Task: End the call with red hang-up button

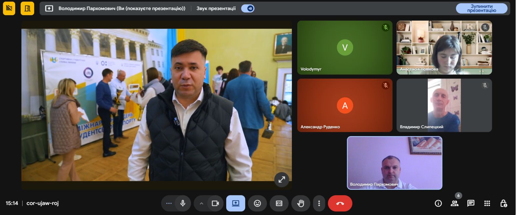Action: (340, 203)
